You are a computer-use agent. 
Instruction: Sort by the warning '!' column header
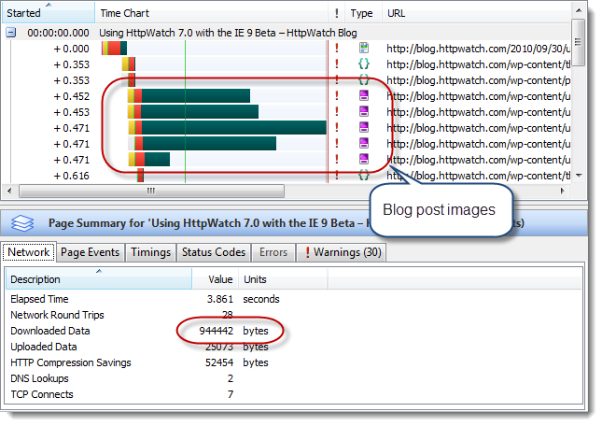336,13
